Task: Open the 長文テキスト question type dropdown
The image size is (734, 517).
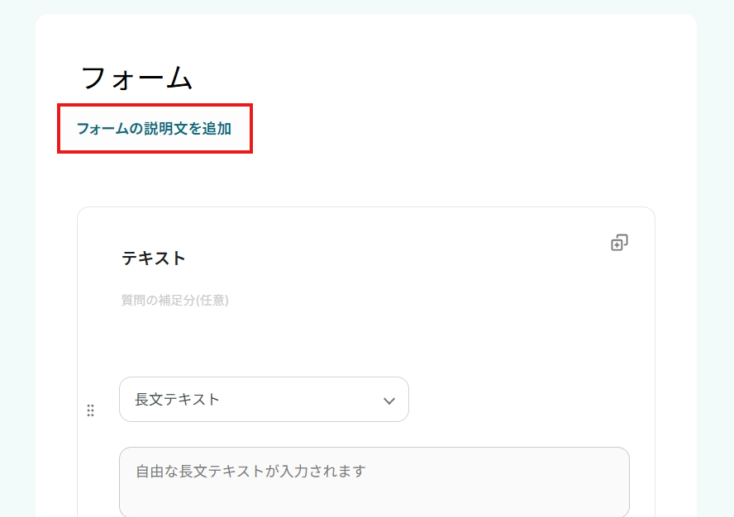Action: [264, 400]
